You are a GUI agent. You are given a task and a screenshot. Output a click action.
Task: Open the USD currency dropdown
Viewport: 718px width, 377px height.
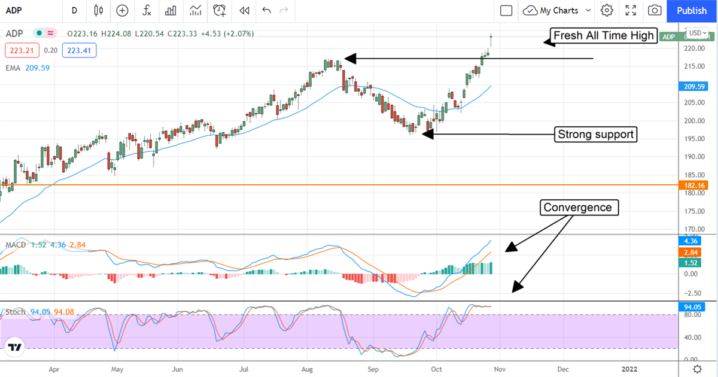pyautogui.click(x=696, y=32)
